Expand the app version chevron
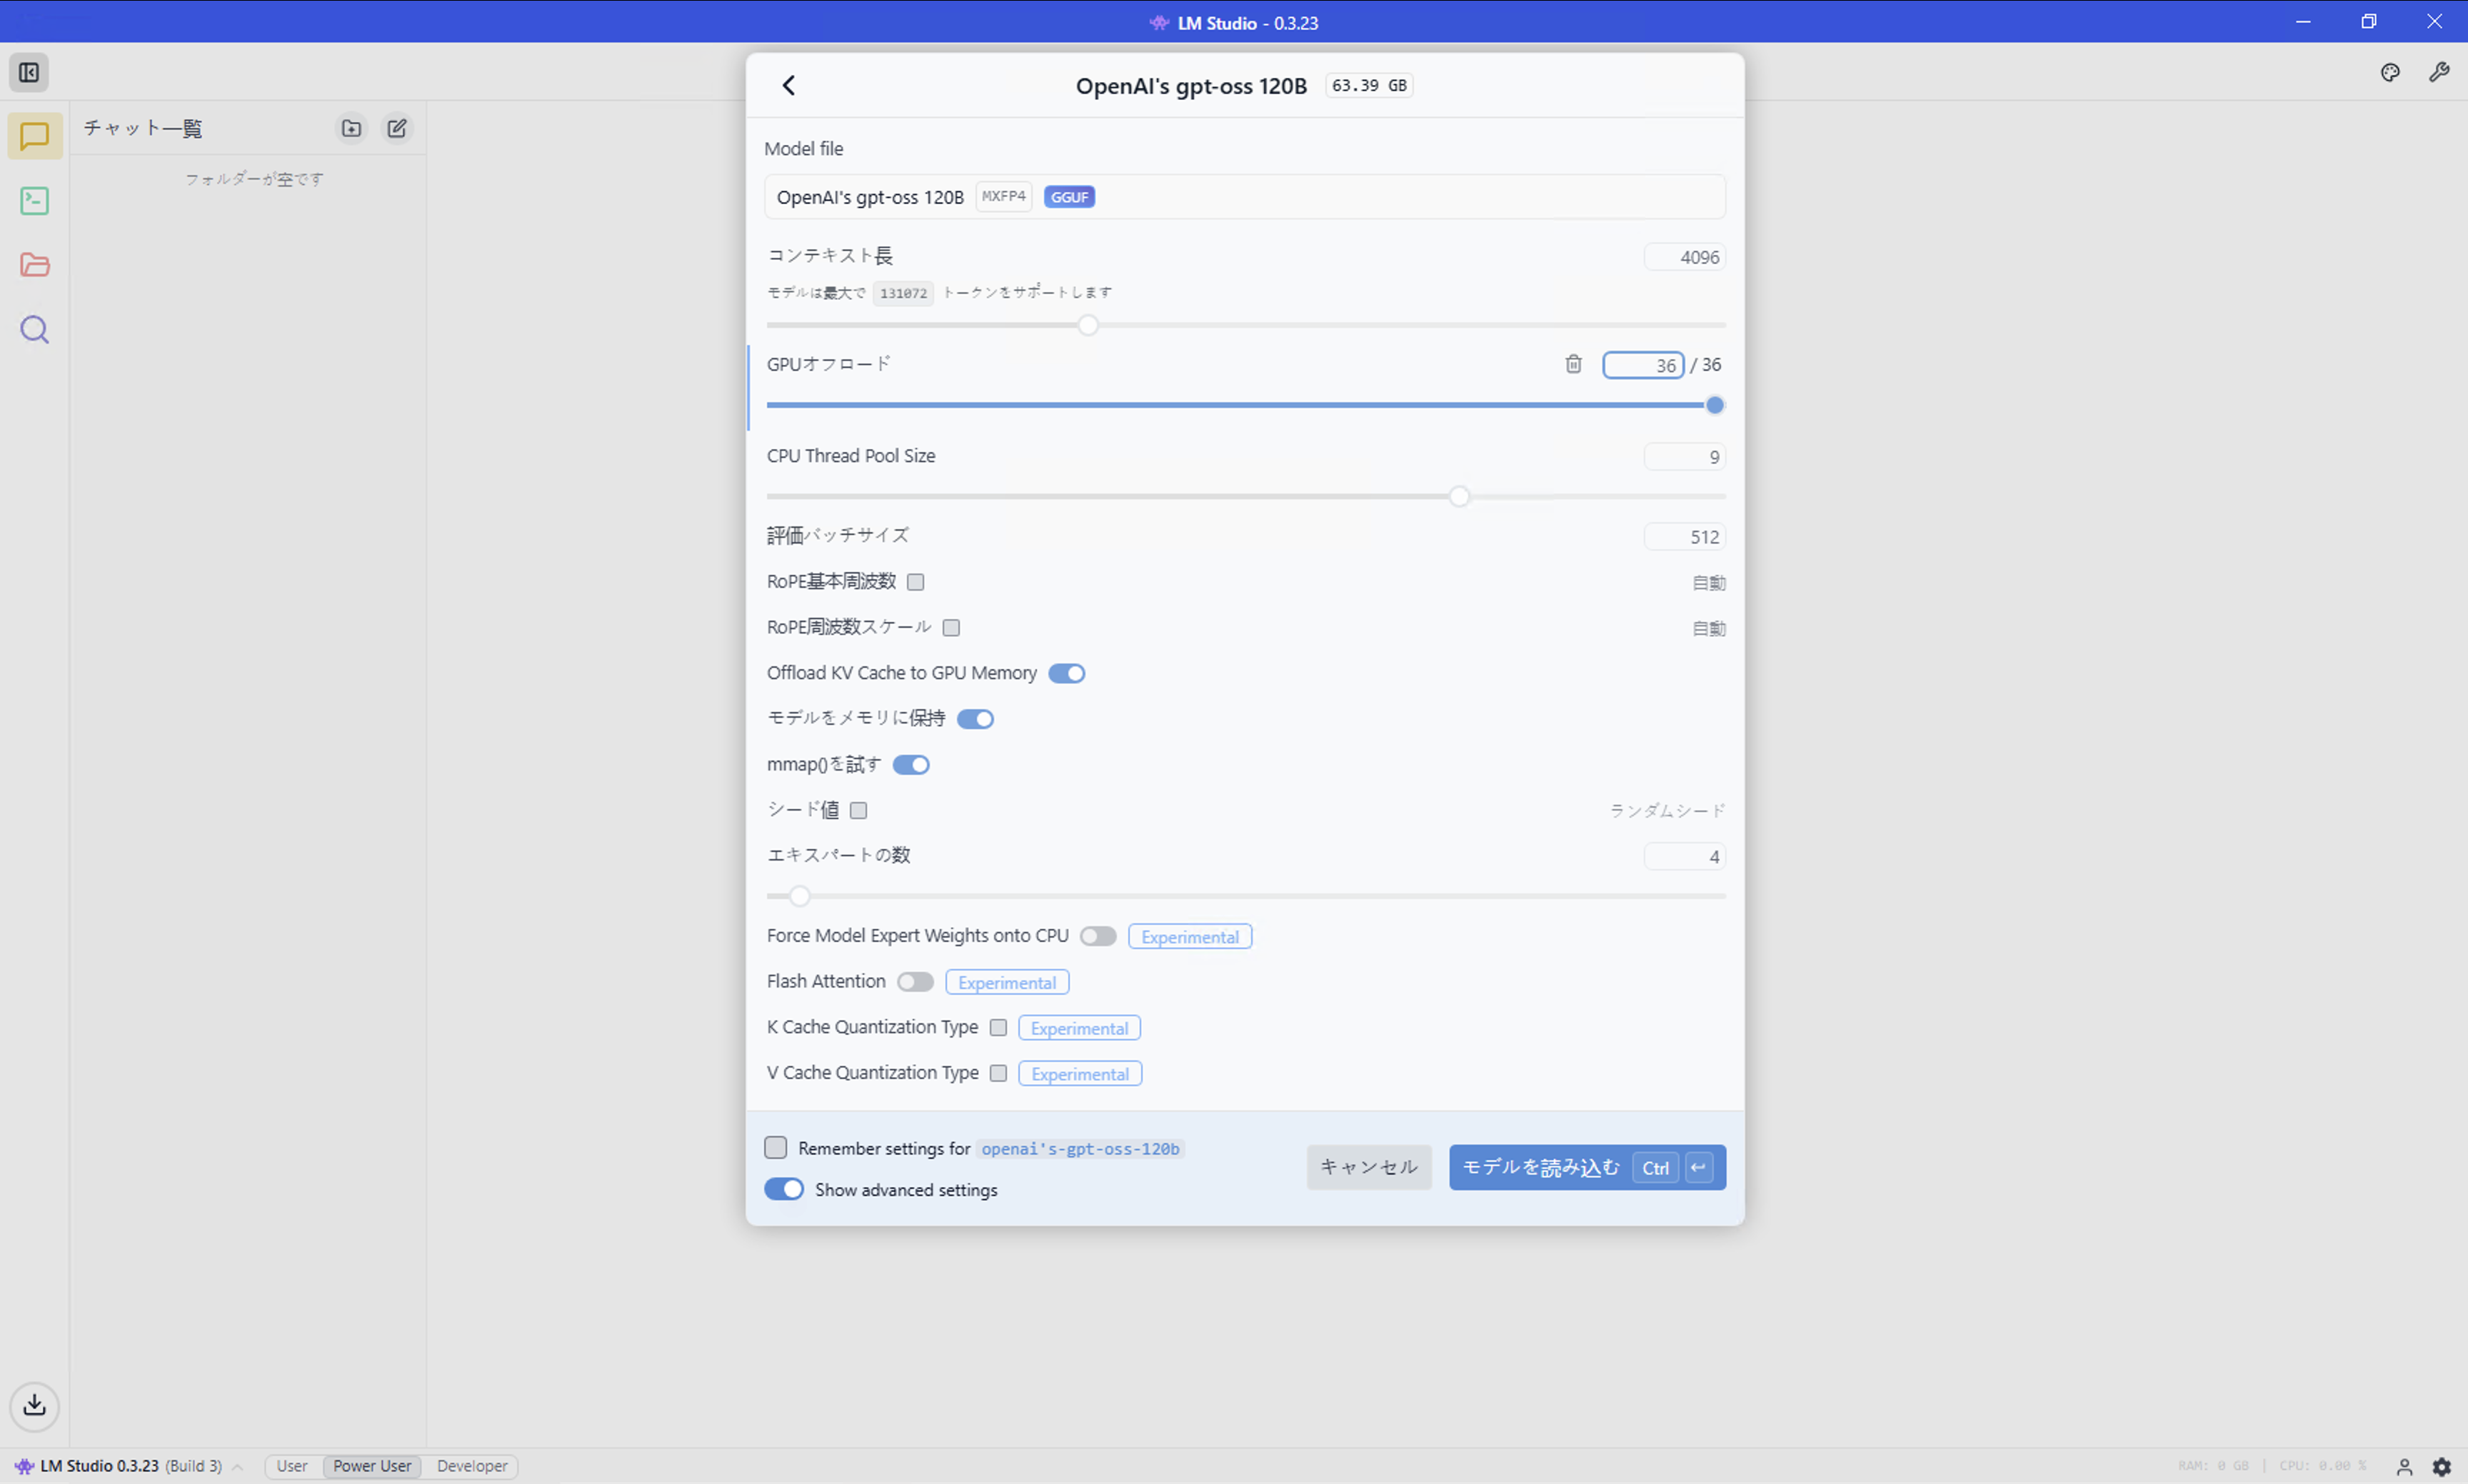Image resolution: width=2468 pixels, height=1484 pixels. (238, 1467)
